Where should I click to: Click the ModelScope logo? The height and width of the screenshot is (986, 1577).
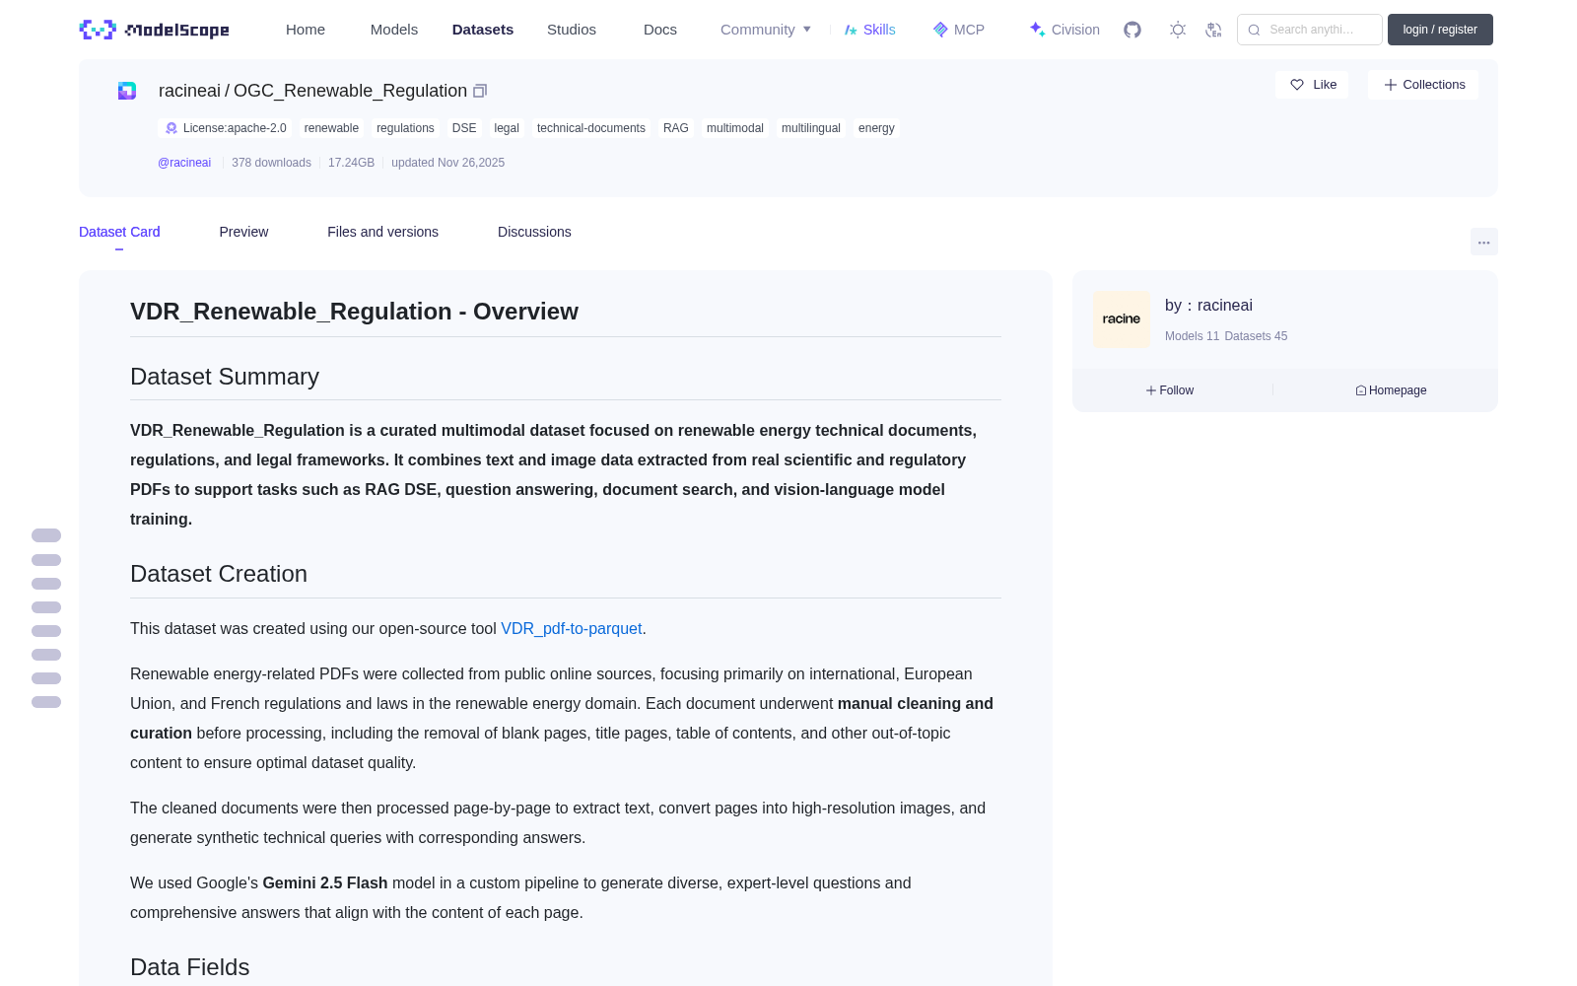pyautogui.click(x=155, y=30)
